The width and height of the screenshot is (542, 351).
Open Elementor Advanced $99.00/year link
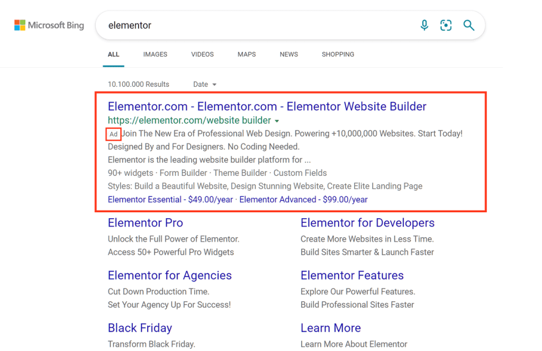(x=303, y=200)
